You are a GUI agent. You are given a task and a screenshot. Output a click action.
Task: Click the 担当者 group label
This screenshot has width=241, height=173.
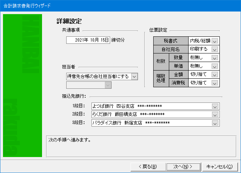click(68, 67)
